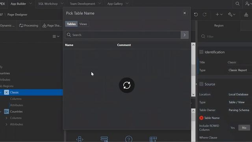Edit the Title value Classic
This screenshot has width=252, height=142.
[239, 62]
